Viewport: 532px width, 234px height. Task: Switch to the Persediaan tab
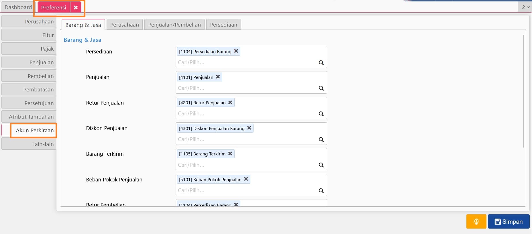click(223, 25)
